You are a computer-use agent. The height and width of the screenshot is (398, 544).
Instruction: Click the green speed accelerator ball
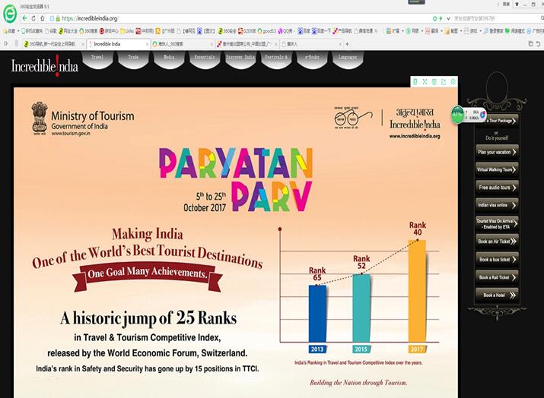pos(457,115)
